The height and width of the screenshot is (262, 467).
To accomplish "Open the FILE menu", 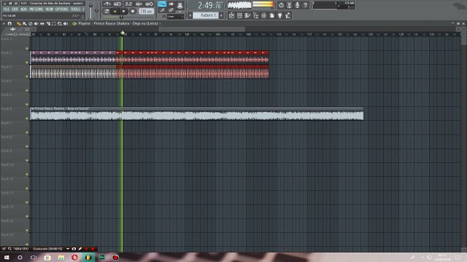I will (x=7, y=9).
